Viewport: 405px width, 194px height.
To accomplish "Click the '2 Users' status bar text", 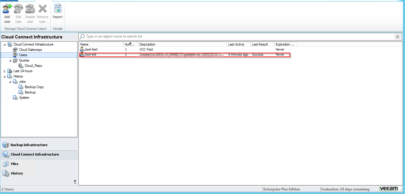I will pos(8,189).
